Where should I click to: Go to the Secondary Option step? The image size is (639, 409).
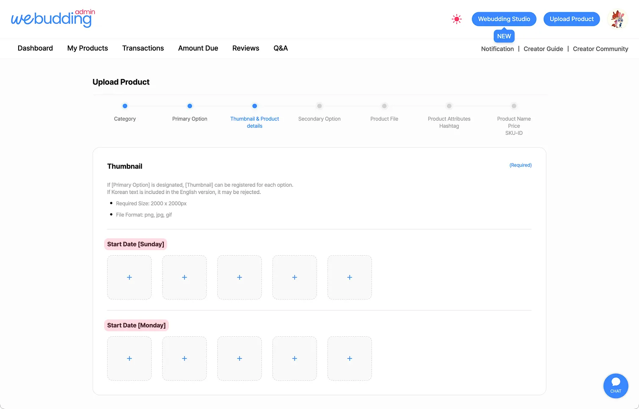pos(319,106)
